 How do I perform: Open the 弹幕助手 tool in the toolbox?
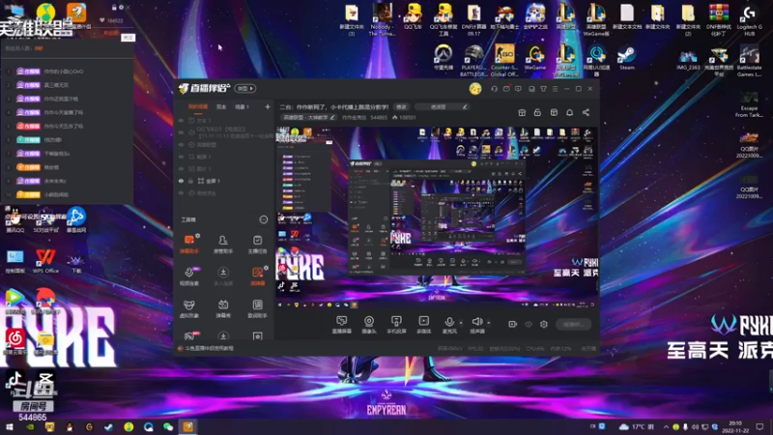[188, 245]
